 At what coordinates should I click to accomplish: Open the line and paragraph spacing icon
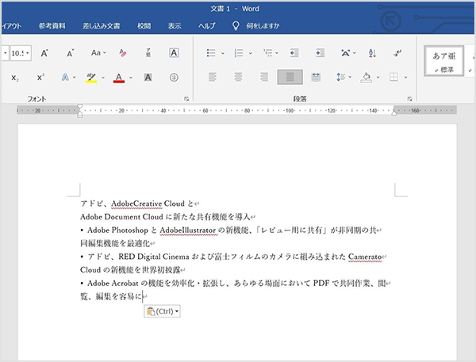click(340, 77)
